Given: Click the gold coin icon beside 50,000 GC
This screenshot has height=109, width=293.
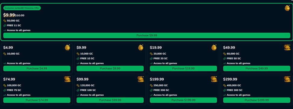Looking at the screenshot, I should pos(5,21).
